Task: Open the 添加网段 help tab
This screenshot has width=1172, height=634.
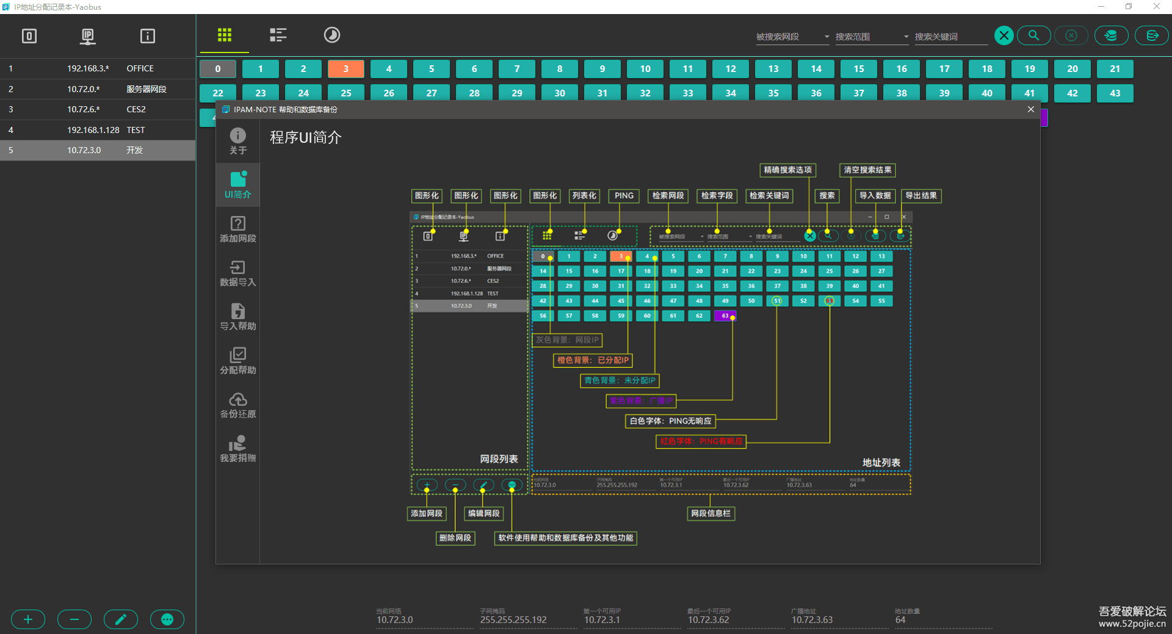Action: click(238, 229)
